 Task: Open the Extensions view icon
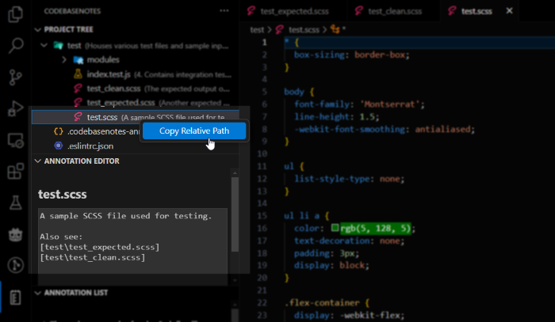click(16, 172)
